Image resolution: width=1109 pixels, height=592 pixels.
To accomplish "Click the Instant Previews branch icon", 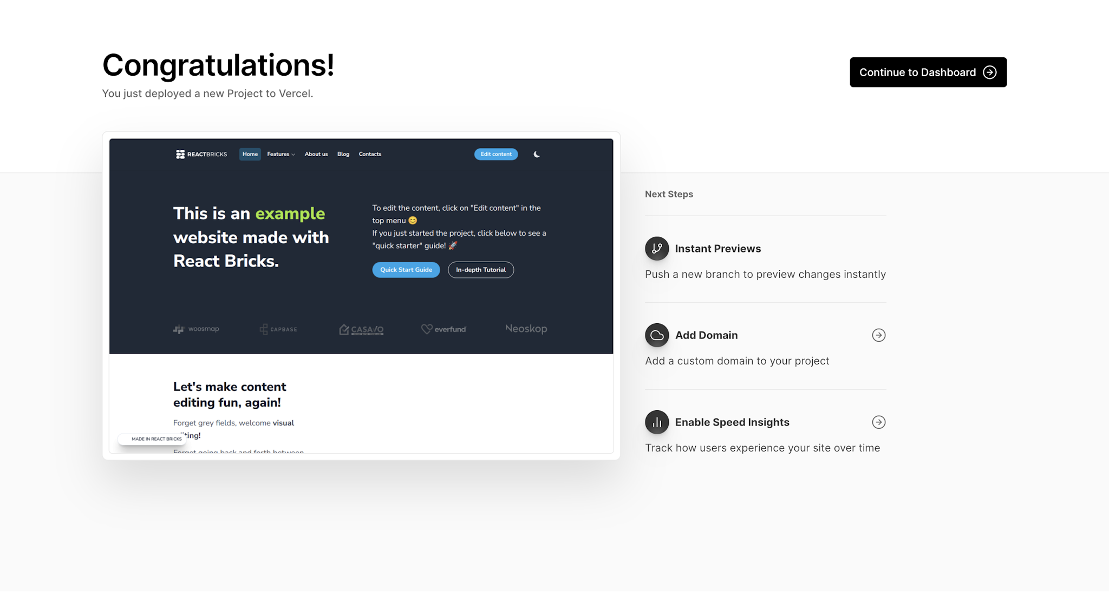I will 656,248.
